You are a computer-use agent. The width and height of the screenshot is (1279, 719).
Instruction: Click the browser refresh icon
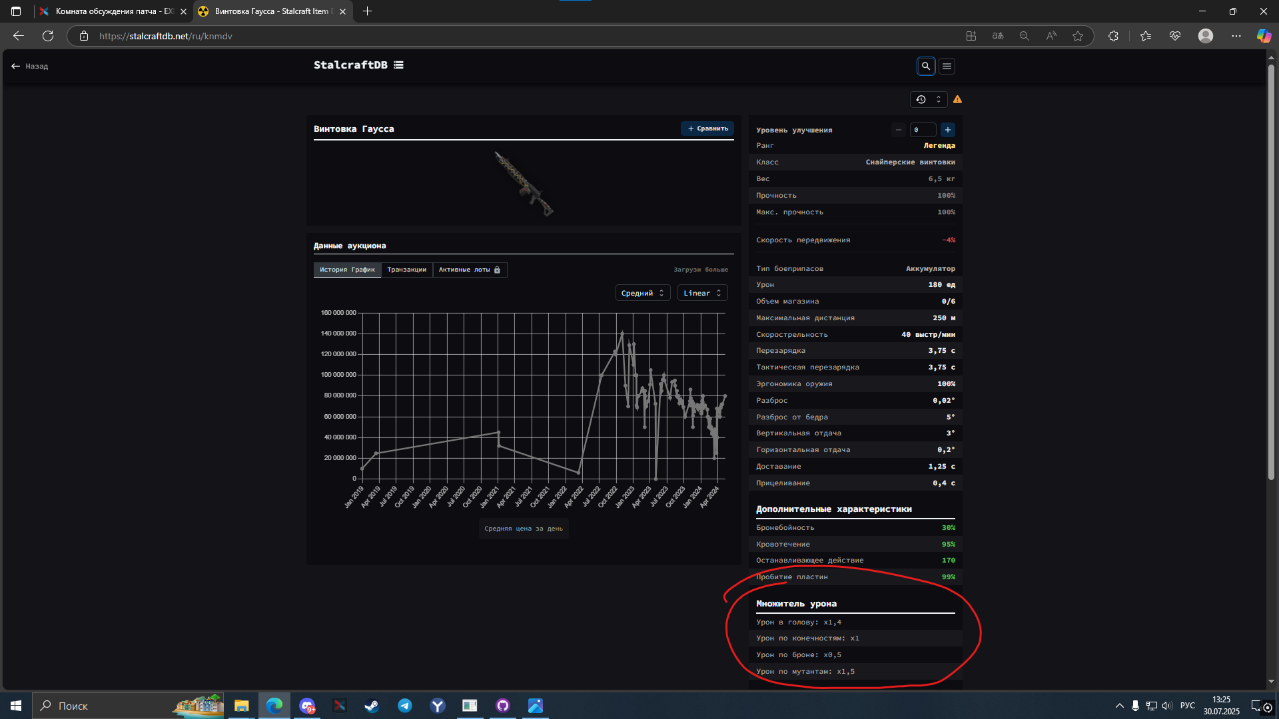tap(48, 36)
